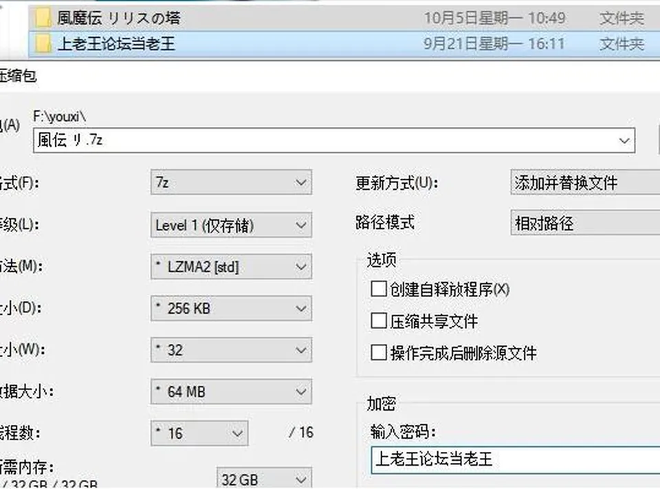Click the 文件夹 type cell in the 9月21日 row

621,44
